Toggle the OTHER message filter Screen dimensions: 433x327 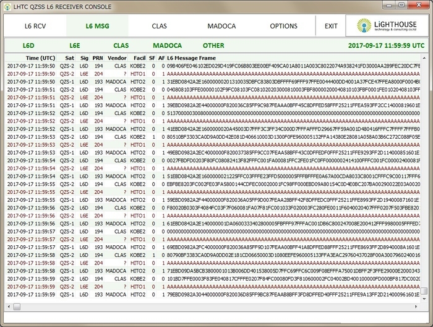click(213, 45)
